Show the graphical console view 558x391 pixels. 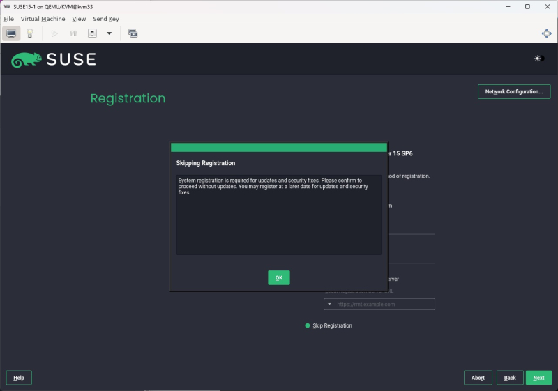point(11,33)
